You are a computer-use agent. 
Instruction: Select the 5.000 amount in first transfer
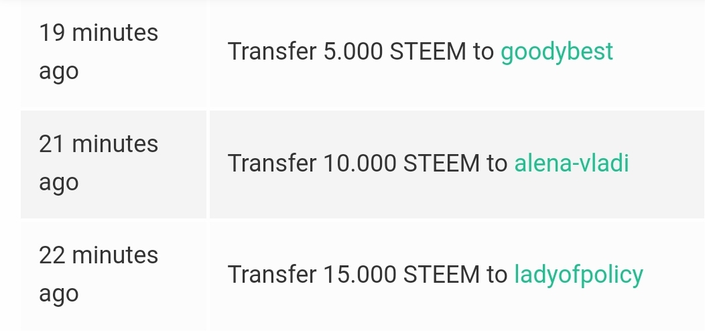pyautogui.click(x=353, y=52)
